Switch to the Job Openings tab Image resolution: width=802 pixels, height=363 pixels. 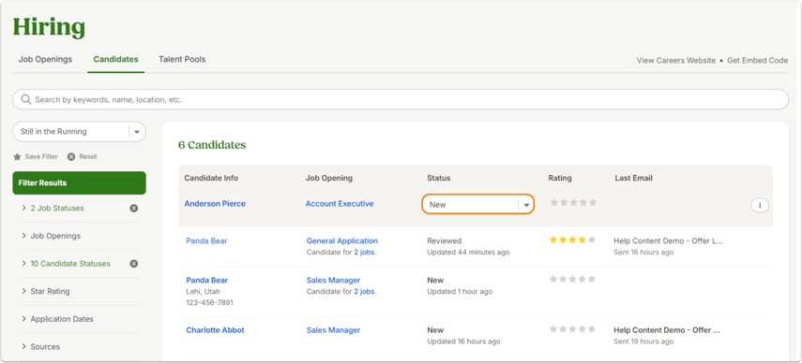[45, 59]
